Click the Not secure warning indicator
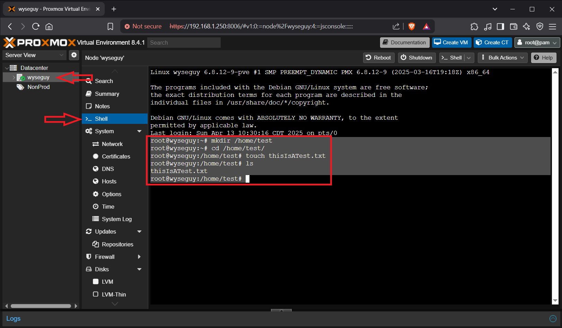The width and height of the screenshot is (562, 328). tap(143, 26)
